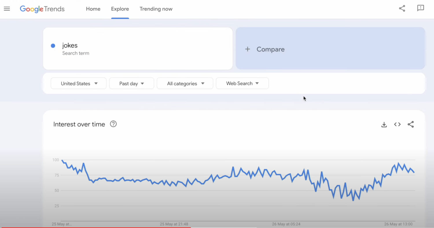434x228 pixels.
Task: Send feedback using the header feedback icon
Action: tap(420, 8)
